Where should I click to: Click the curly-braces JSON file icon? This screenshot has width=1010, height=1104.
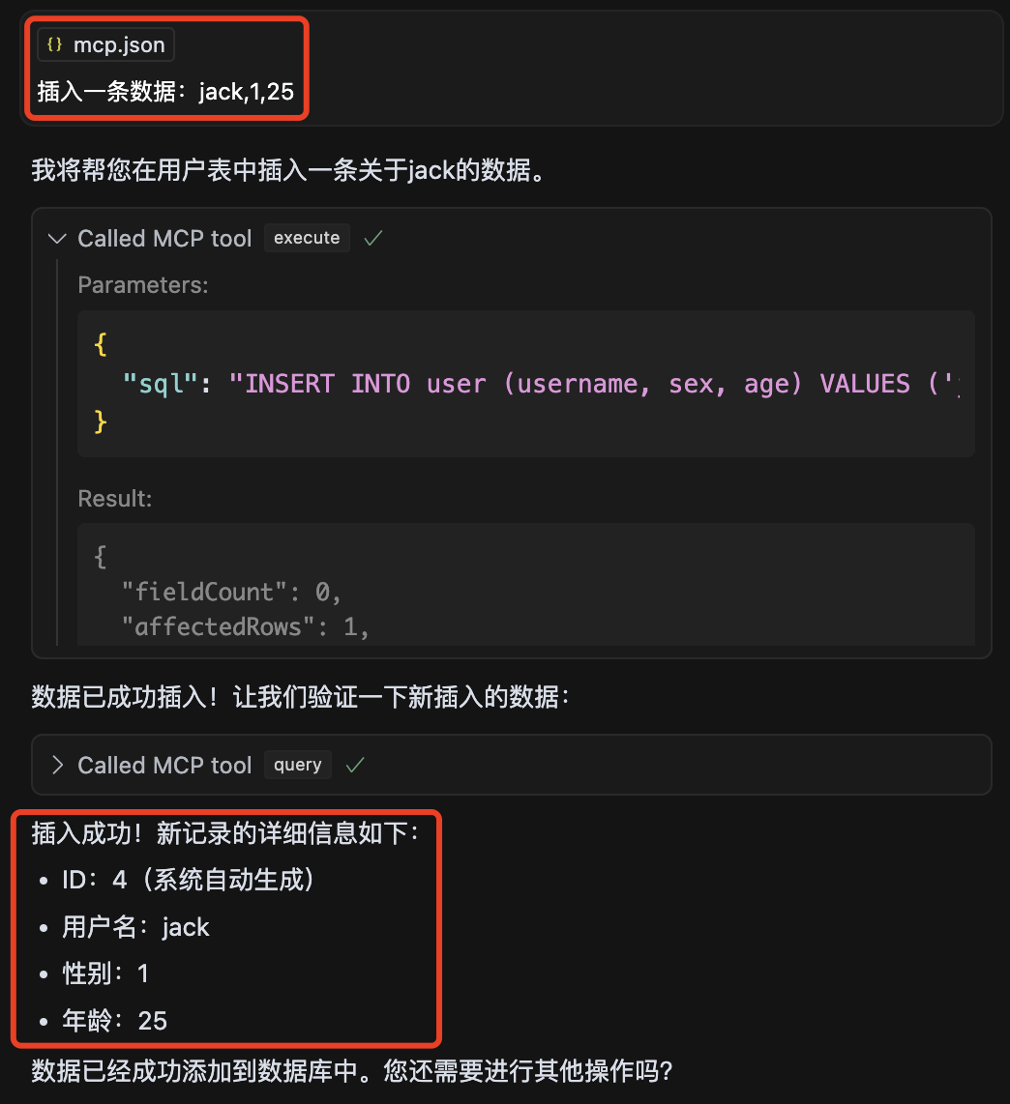point(54,45)
